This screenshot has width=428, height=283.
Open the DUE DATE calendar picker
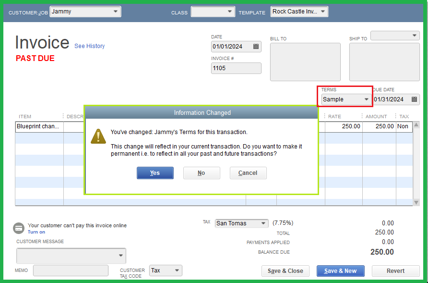(x=414, y=99)
